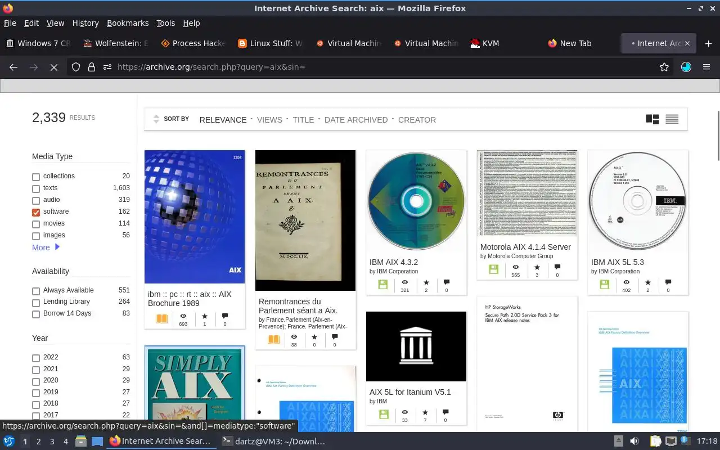Click favorites star under IBM AIX 4.3.2
The width and height of the screenshot is (720, 450).
(426, 282)
